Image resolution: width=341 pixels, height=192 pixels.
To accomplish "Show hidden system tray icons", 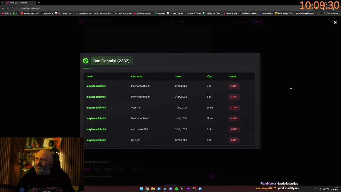I will point(316,189).
